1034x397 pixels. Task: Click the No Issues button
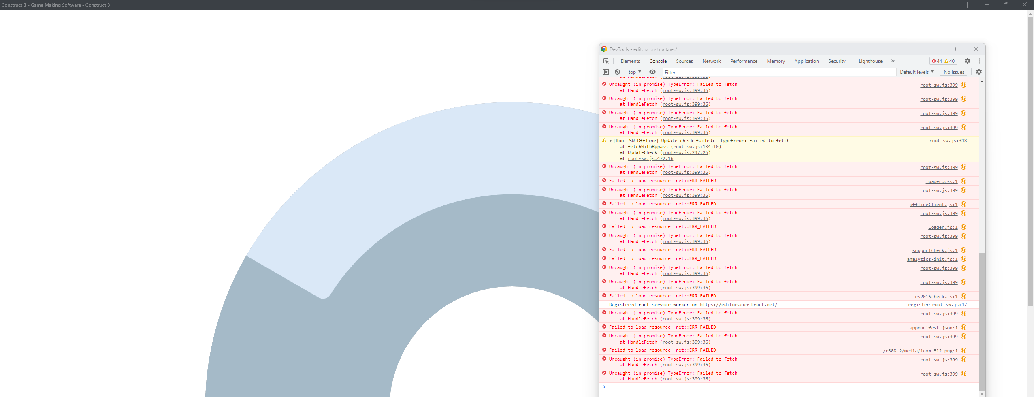point(954,72)
